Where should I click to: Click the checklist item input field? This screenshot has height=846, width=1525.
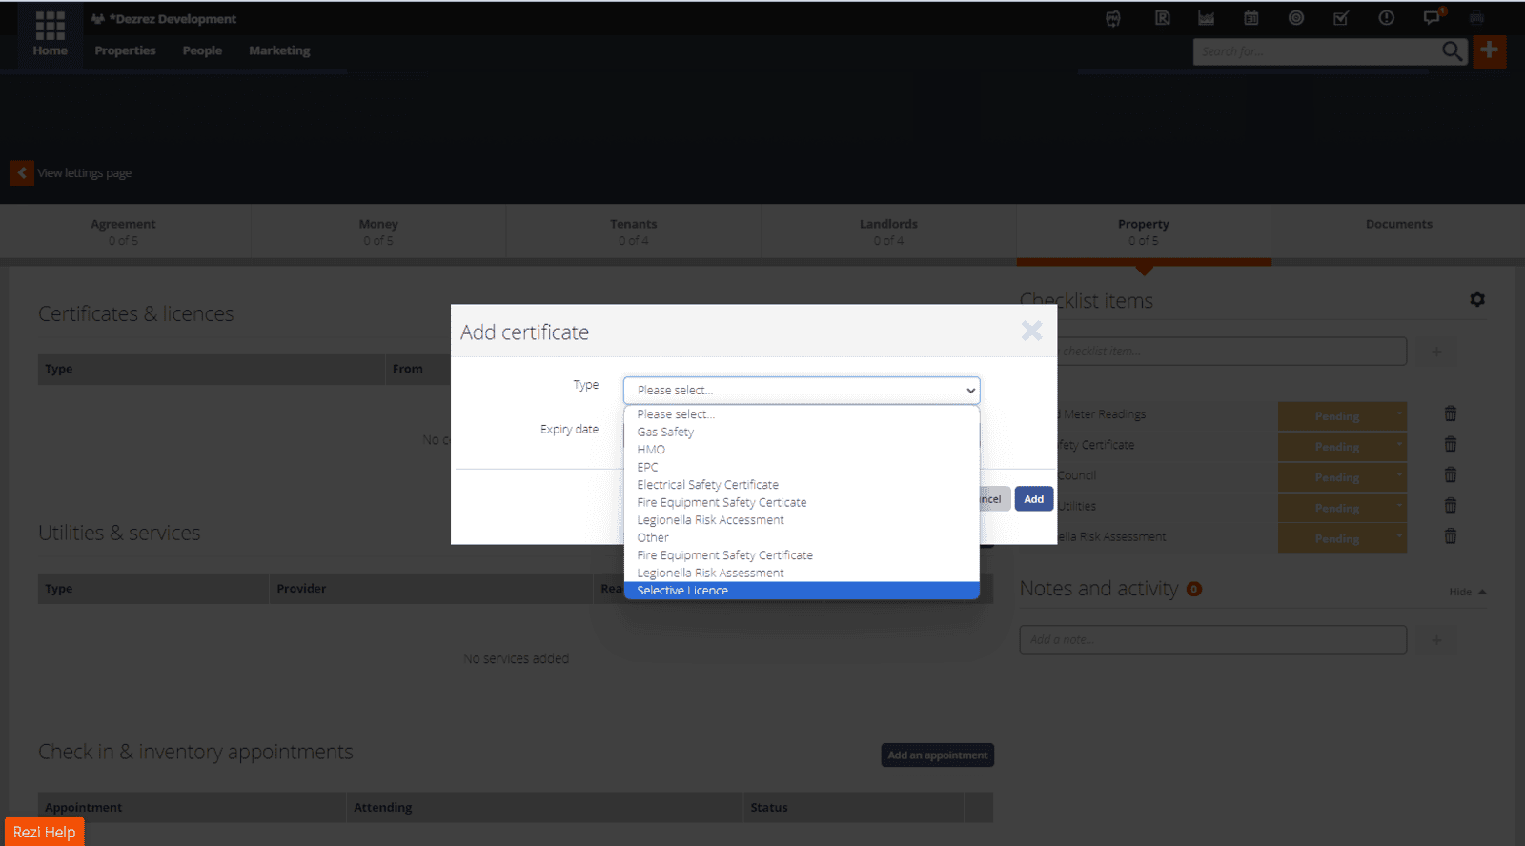click(1231, 352)
